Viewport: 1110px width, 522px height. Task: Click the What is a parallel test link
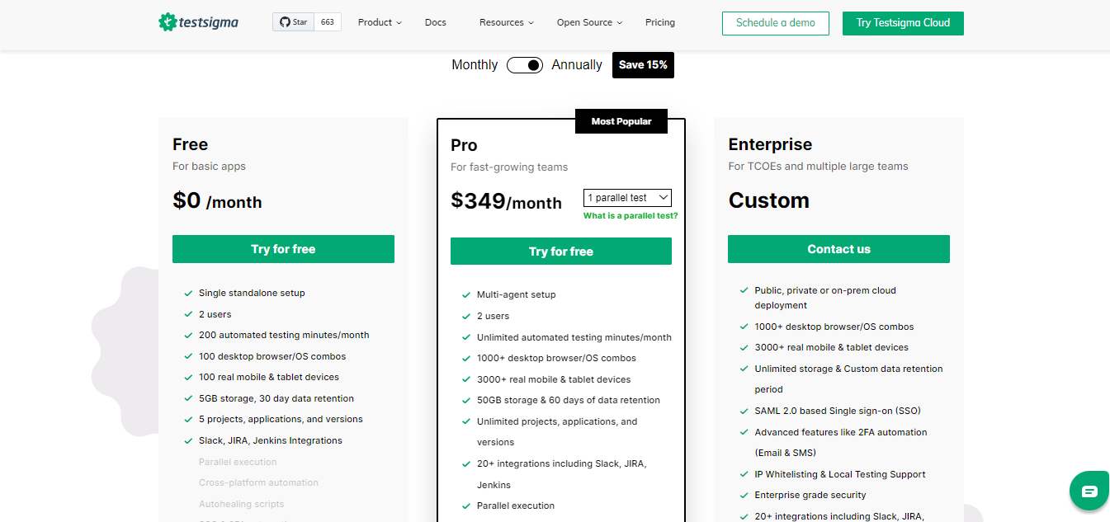coord(630,214)
